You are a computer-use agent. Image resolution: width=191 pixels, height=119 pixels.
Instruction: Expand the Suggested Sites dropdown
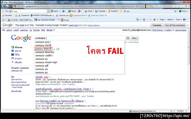pos(86,16)
